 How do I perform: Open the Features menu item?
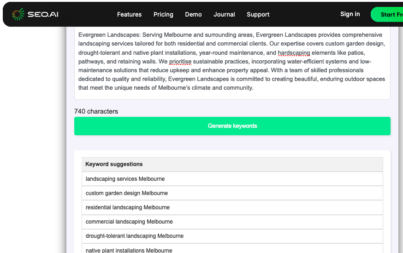click(x=129, y=14)
